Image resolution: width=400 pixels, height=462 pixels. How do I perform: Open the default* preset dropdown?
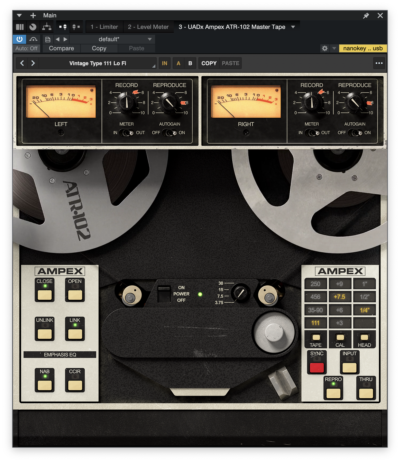(x=112, y=39)
